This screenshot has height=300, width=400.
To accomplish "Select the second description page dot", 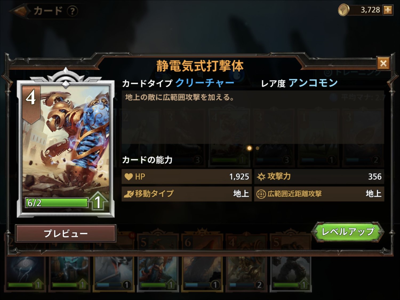I will pyautogui.click(x=257, y=148).
